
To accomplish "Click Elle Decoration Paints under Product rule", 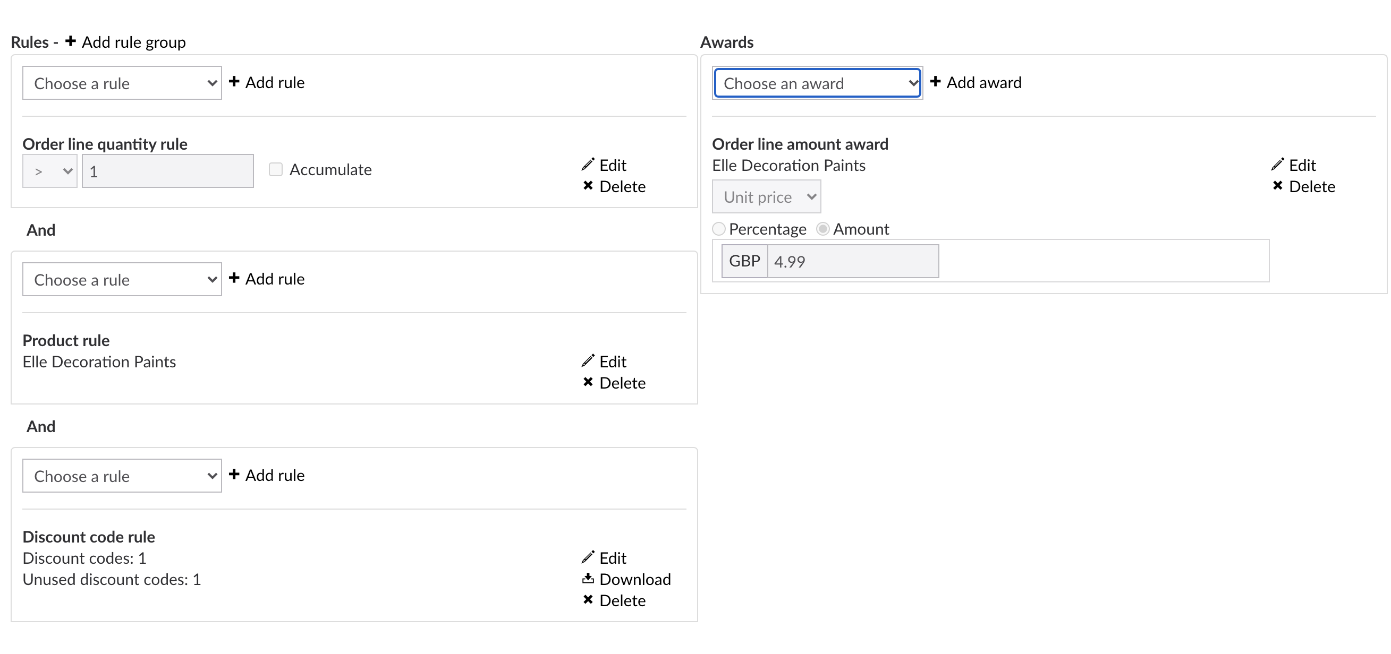I will point(99,362).
